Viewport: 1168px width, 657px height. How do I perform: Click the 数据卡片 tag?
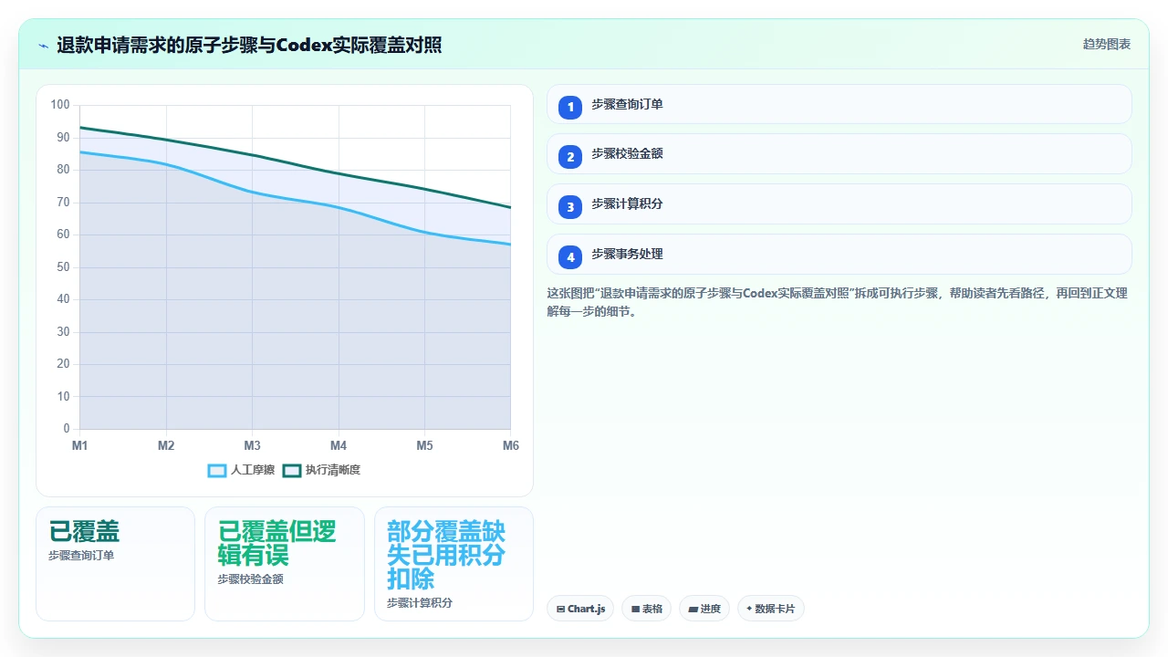[x=770, y=609]
